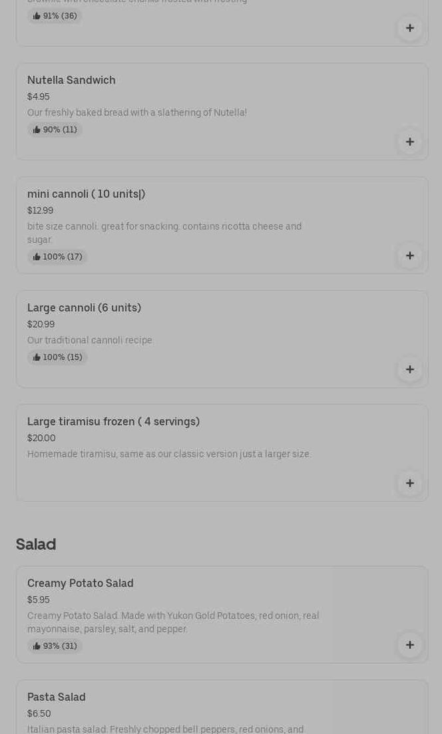Open the Nutella Sandwich item title

click(x=71, y=81)
